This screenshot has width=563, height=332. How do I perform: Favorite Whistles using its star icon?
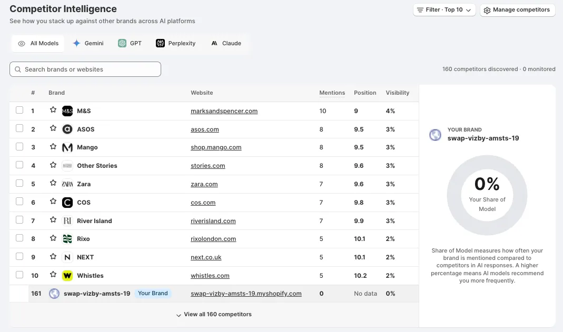(53, 274)
